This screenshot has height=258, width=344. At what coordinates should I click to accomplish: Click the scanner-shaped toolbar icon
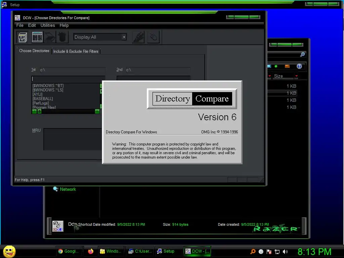(50, 37)
